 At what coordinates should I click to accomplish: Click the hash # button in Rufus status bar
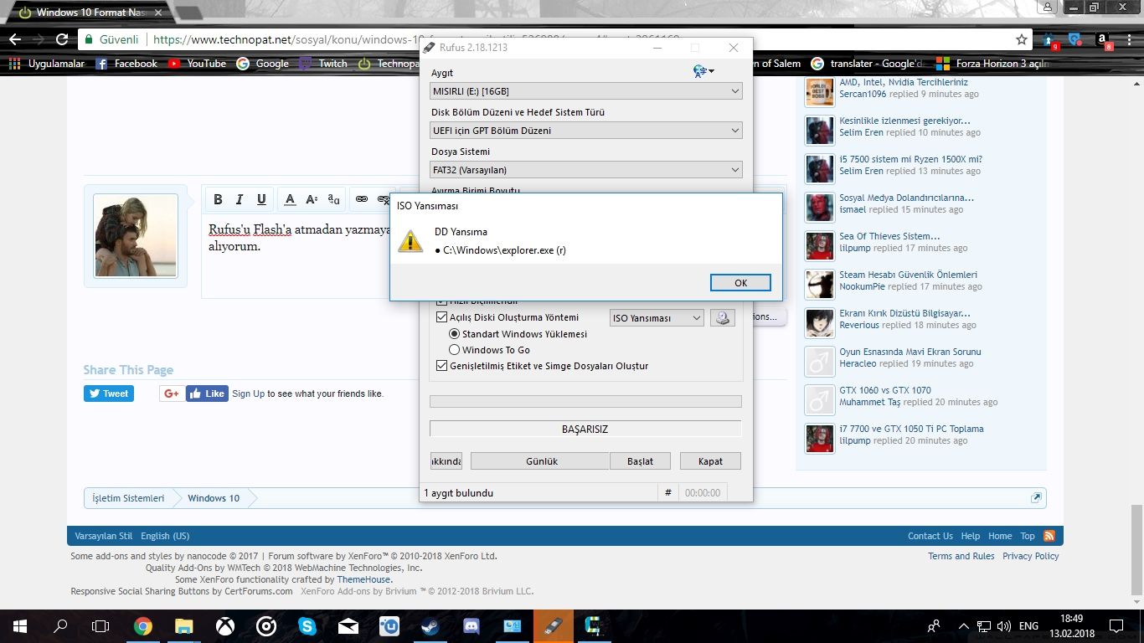point(667,493)
